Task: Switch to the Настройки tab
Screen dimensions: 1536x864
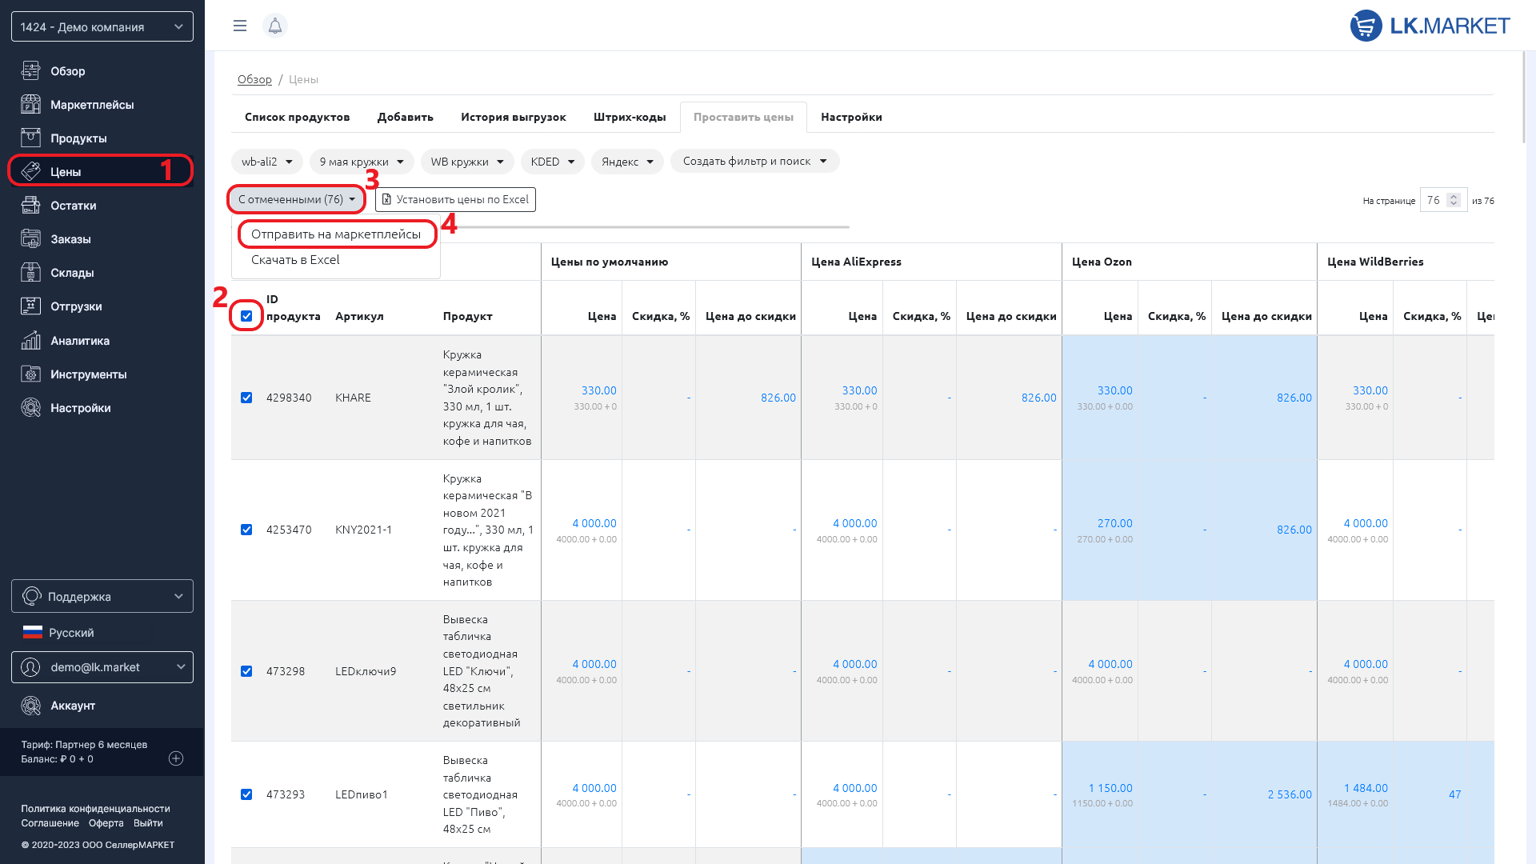Action: [851, 117]
